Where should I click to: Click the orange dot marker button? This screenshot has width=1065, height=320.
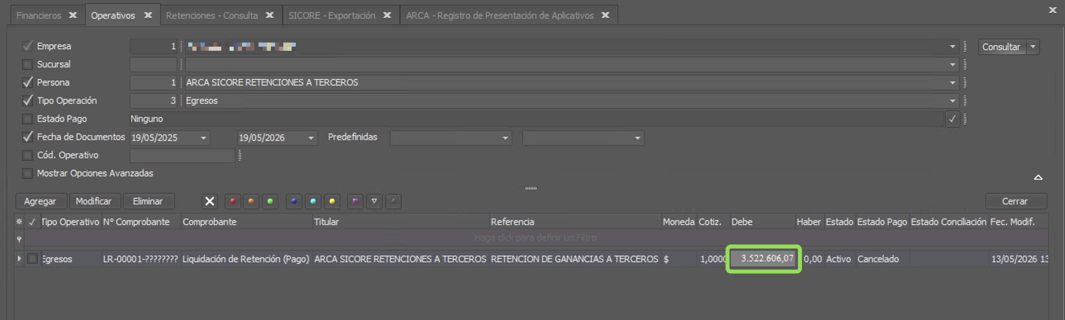pyautogui.click(x=251, y=201)
